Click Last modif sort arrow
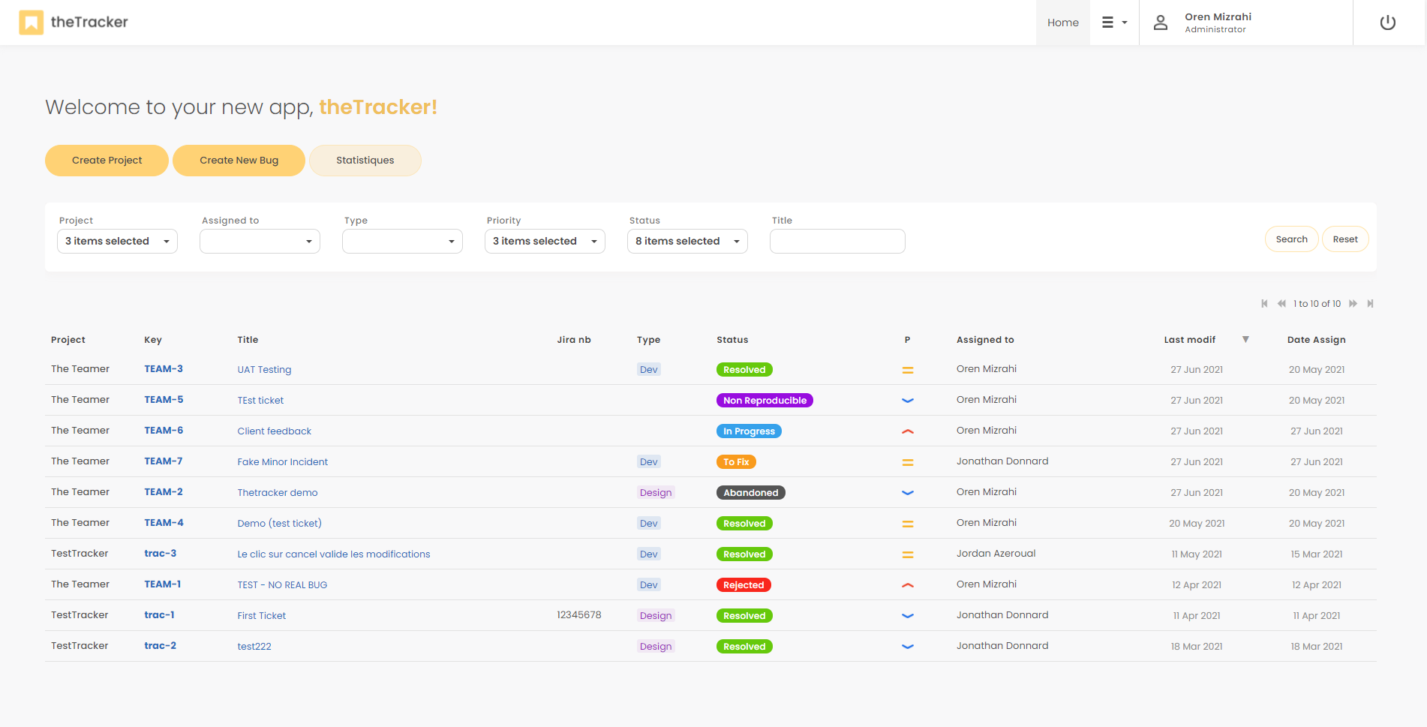This screenshot has height=727, width=1427. (1245, 340)
